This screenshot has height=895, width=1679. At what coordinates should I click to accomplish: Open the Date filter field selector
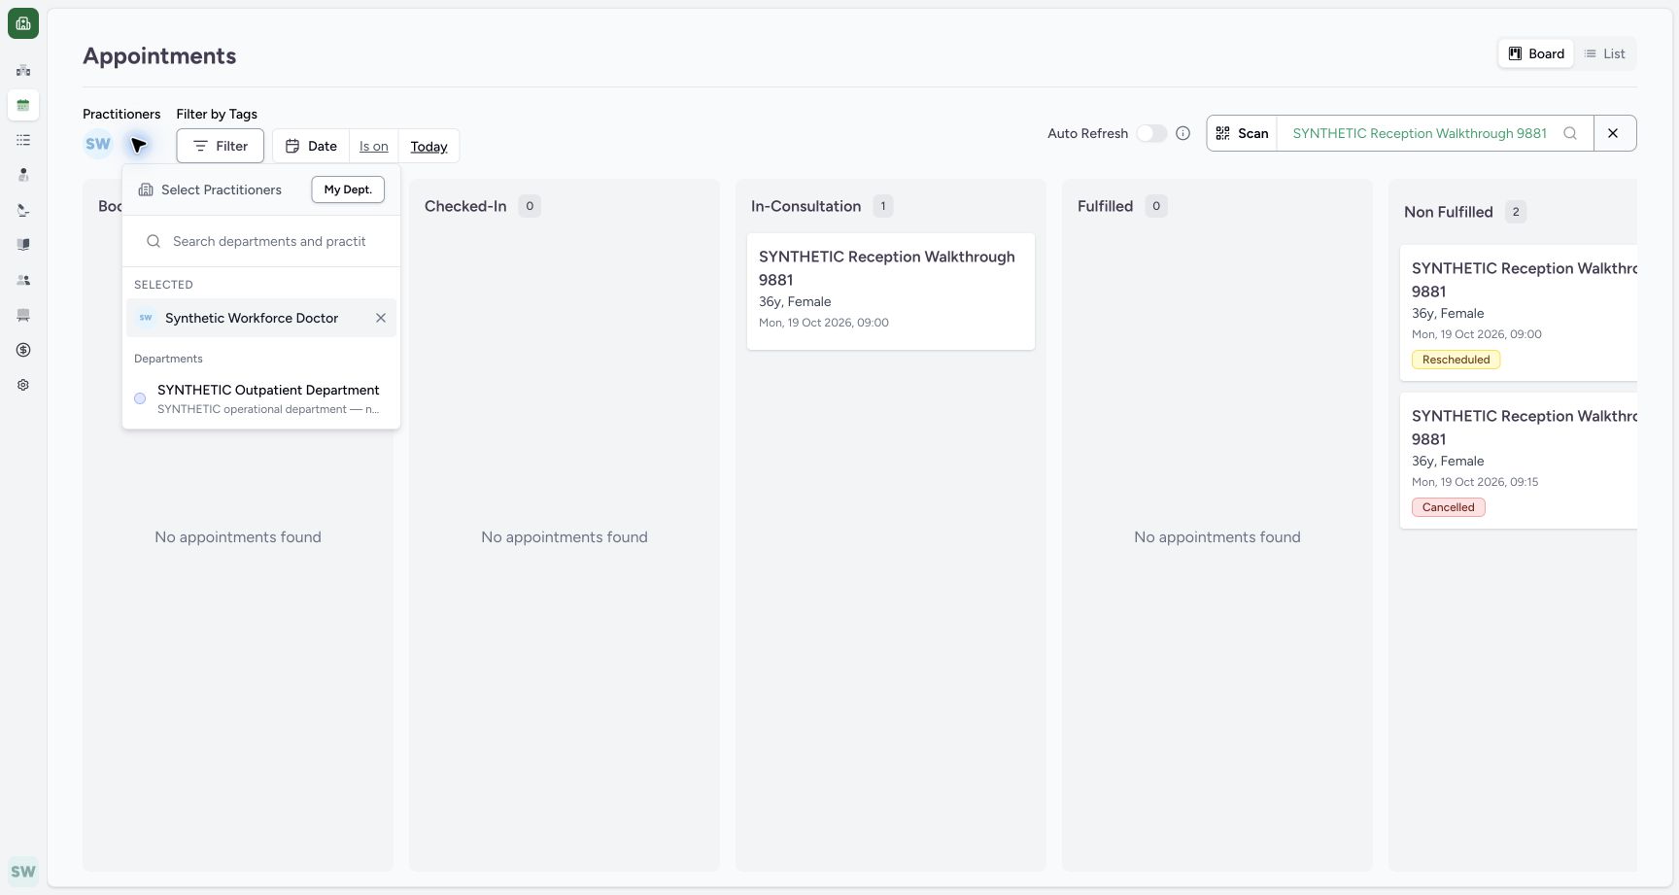pos(311,146)
